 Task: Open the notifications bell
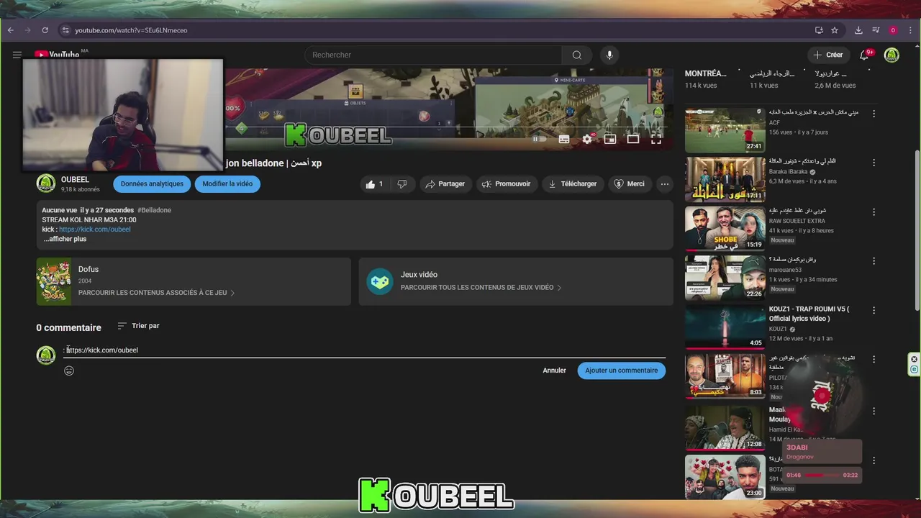tap(866, 55)
